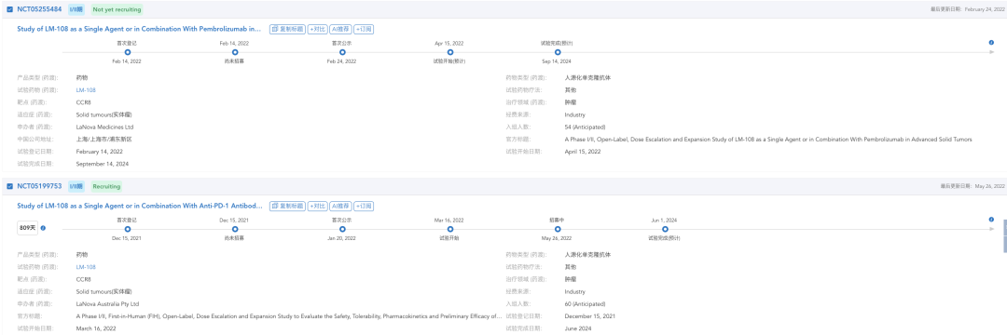Subscribe to the Anti-PD-1 study (+订阅)
Image resolution: width=1007 pixels, height=335 pixels.
(364, 207)
